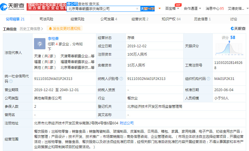Select the credit code 91110302MA01P2K313 under 统一社会信用代码

[53, 79]
